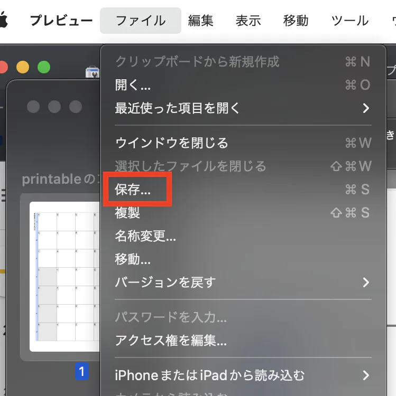
Task: Open the 表示 menu
Action: click(248, 21)
